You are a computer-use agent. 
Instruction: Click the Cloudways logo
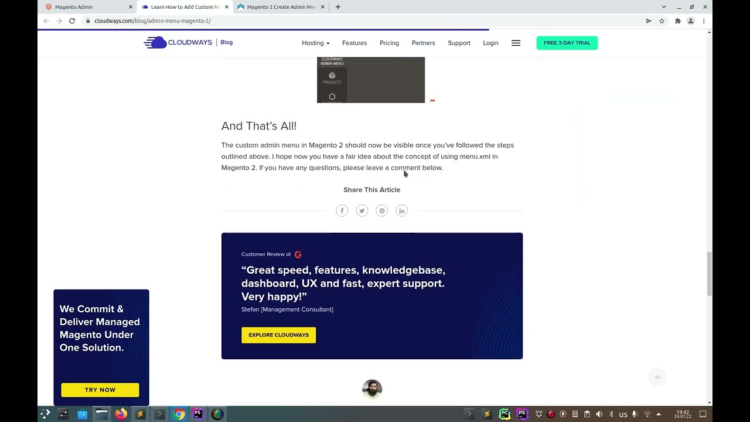[178, 42]
